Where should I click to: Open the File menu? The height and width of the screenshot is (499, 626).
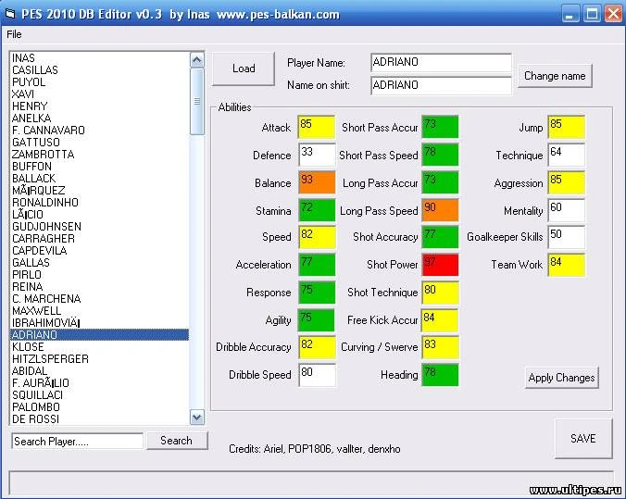click(14, 34)
